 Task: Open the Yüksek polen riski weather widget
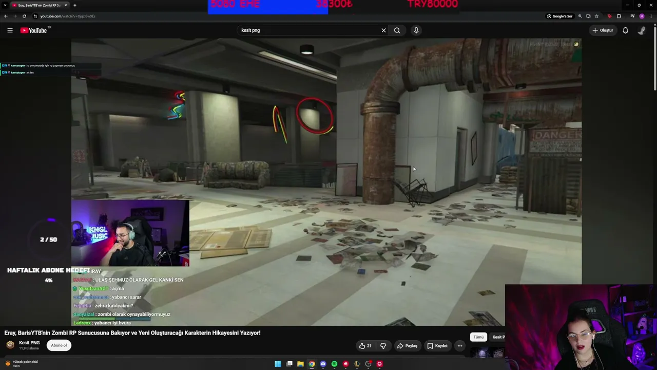pyautogui.click(x=21, y=363)
